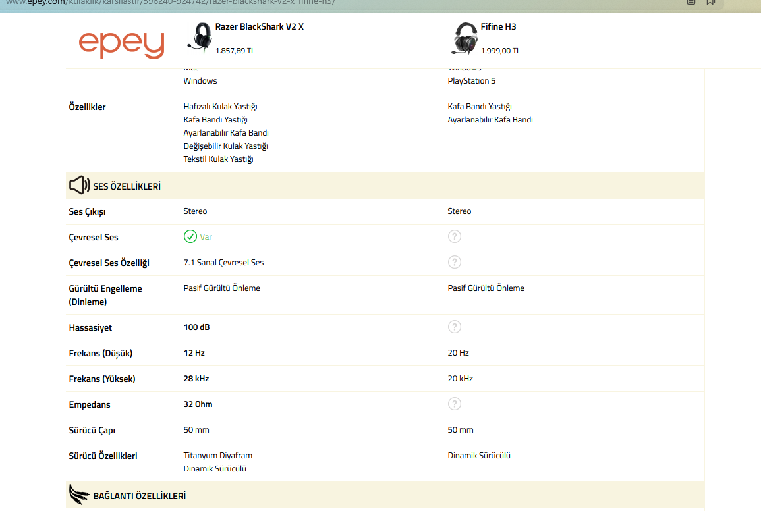Click the 28 kHz frequency value
This screenshot has height=511, width=761.
point(196,379)
